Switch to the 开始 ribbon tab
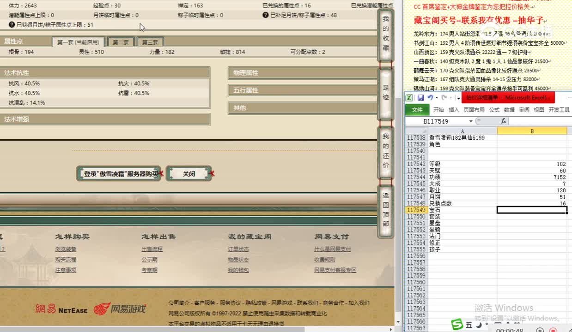Viewport: 572px width, 332px height. pos(438,110)
